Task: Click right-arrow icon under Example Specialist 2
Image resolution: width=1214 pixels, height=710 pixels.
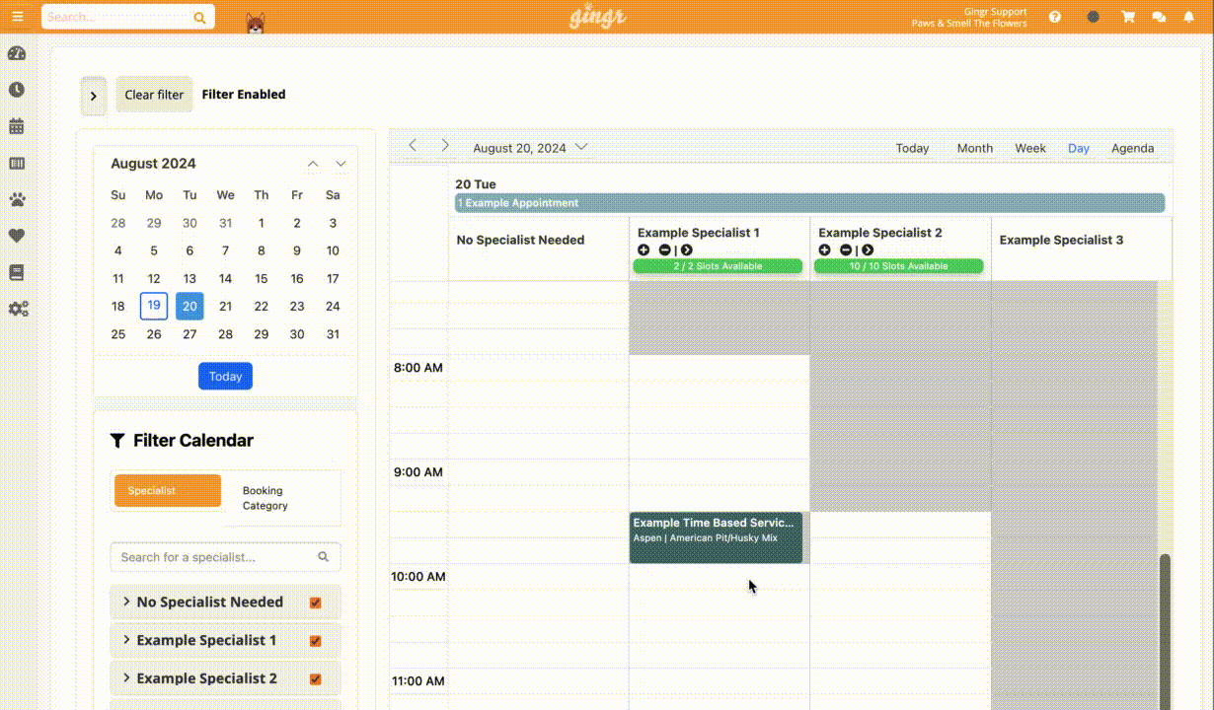Action: 868,250
